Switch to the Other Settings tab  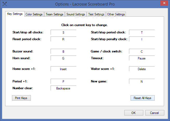coord(116,14)
